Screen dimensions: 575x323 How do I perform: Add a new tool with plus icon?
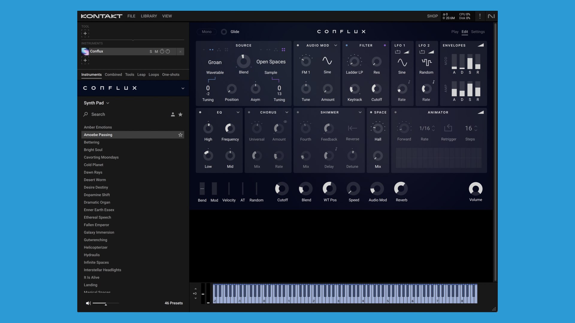85,33
